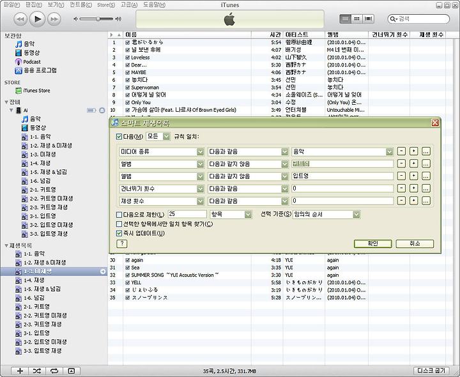Image resolution: width=460 pixels, height=377 pixels.
Task: Open the 항목 limit unit dropdown
Action: click(231, 215)
